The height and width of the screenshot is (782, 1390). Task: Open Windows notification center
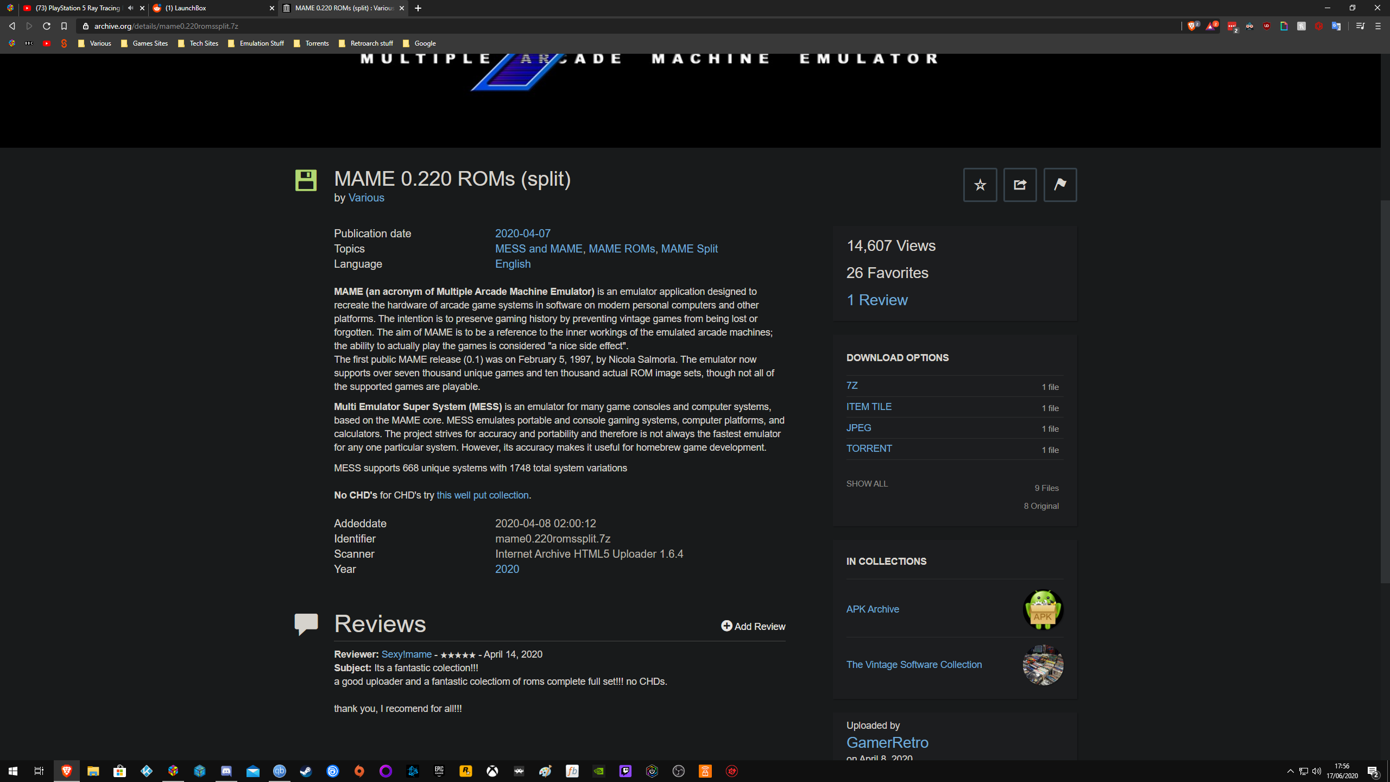(1373, 771)
